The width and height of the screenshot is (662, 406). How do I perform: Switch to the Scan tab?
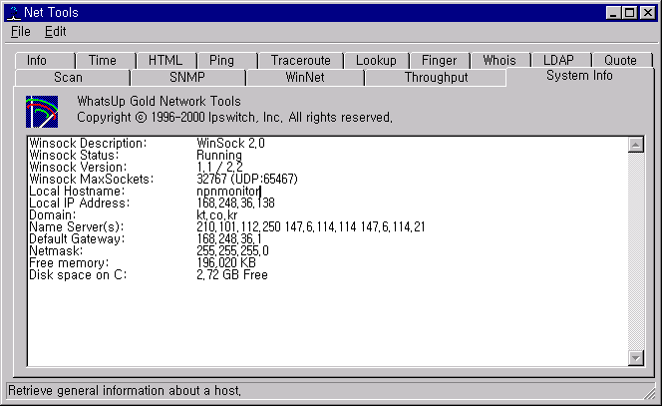(72, 78)
